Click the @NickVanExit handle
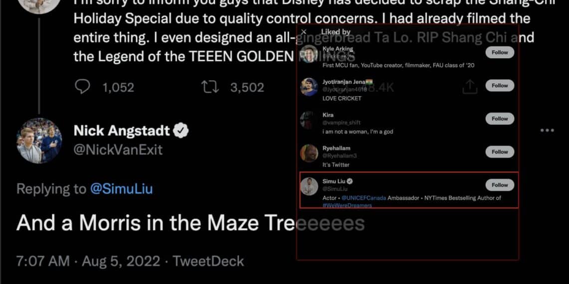Viewport: 569px width, 284px height. 118,149
